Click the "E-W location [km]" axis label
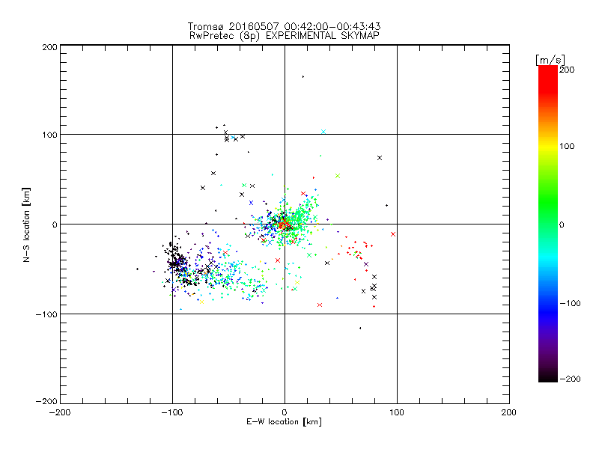 [284, 421]
